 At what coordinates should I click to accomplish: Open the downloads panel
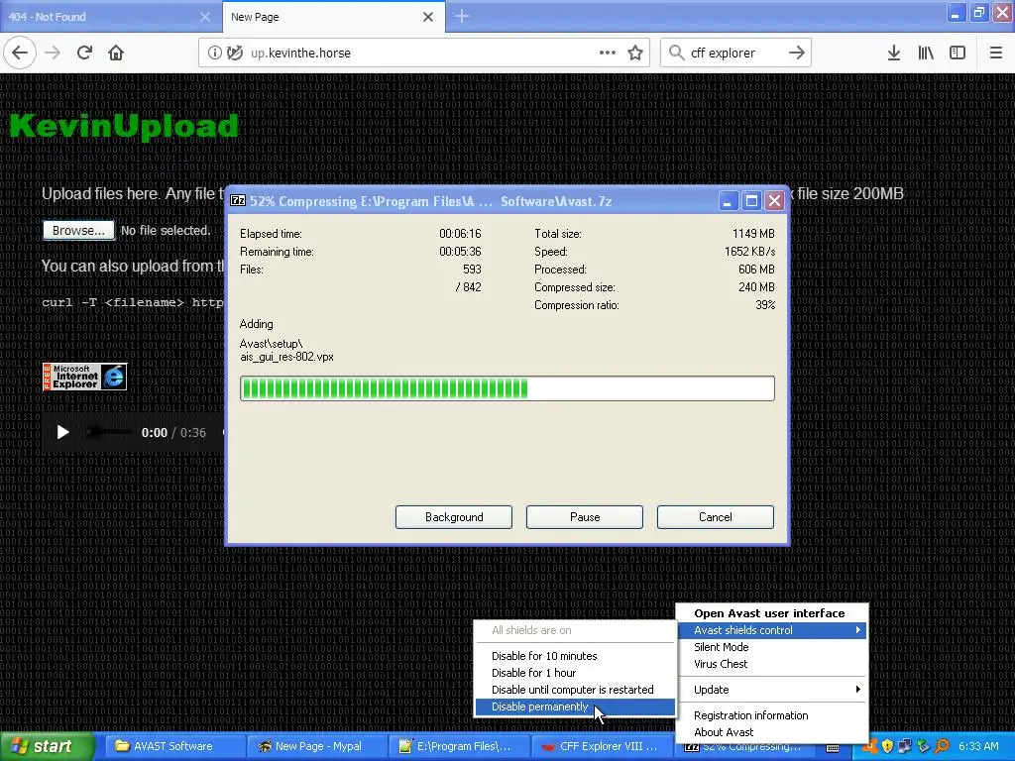(894, 54)
